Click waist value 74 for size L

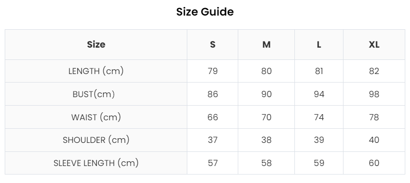pos(319,117)
